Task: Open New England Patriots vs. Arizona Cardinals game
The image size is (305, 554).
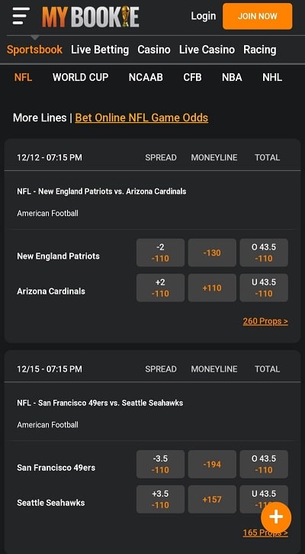Action: [101, 192]
